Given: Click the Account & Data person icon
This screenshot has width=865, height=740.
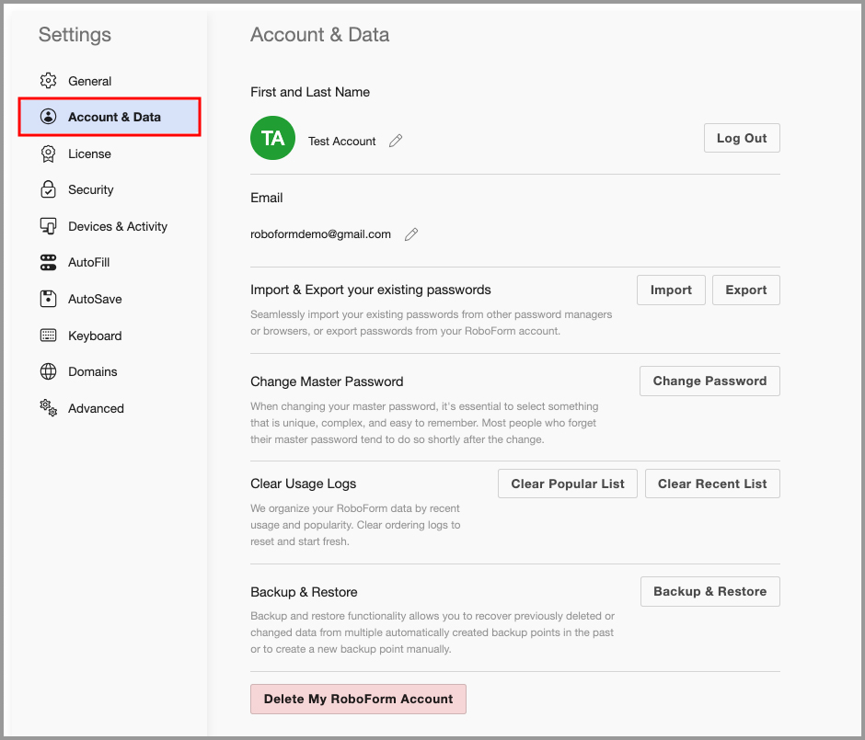Looking at the screenshot, I should pyautogui.click(x=48, y=116).
